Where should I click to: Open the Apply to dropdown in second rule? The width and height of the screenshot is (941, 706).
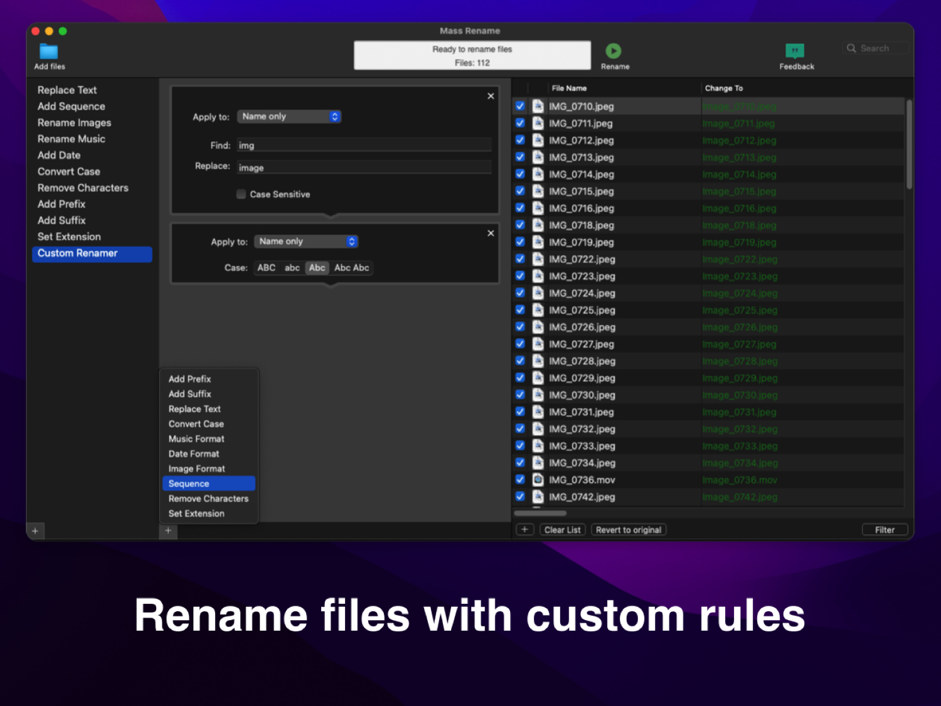(306, 241)
